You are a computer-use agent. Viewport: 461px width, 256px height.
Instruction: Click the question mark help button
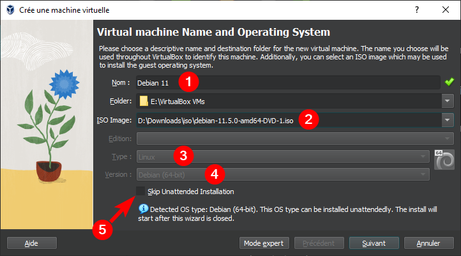coord(417,10)
